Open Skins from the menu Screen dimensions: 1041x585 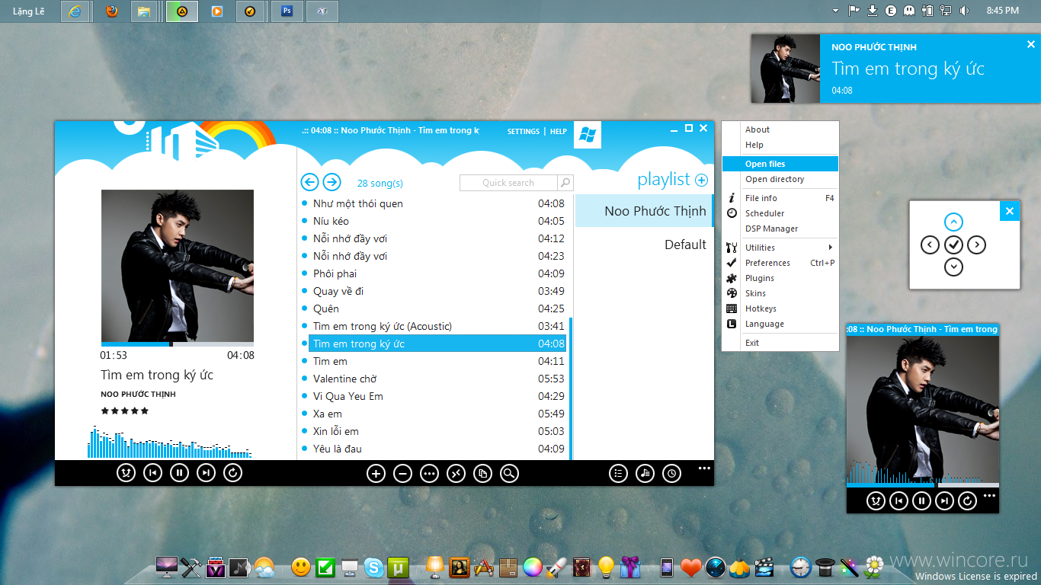780,293
